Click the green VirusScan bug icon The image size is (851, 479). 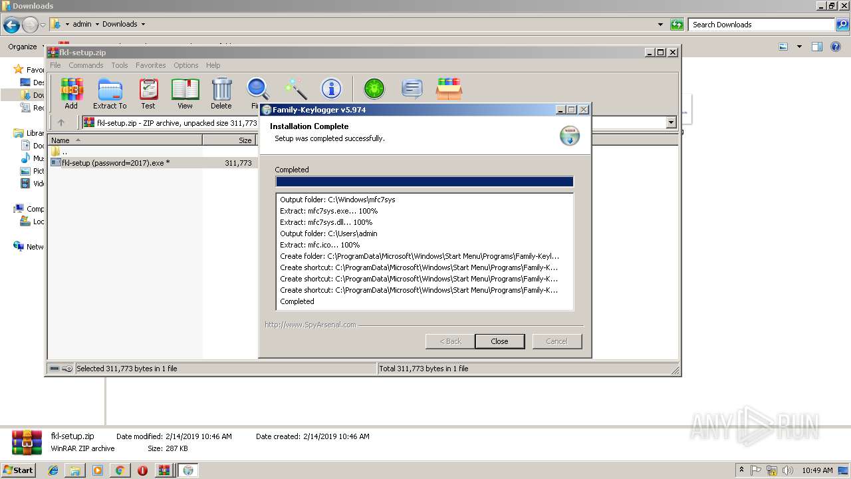[374, 88]
